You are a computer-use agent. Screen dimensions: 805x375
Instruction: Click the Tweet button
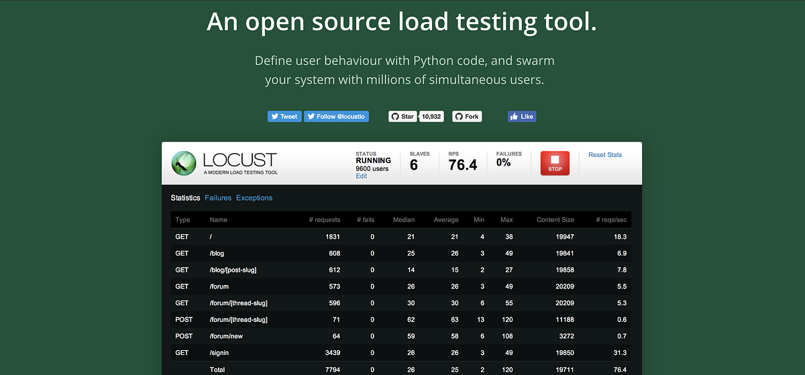coord(284,116)
